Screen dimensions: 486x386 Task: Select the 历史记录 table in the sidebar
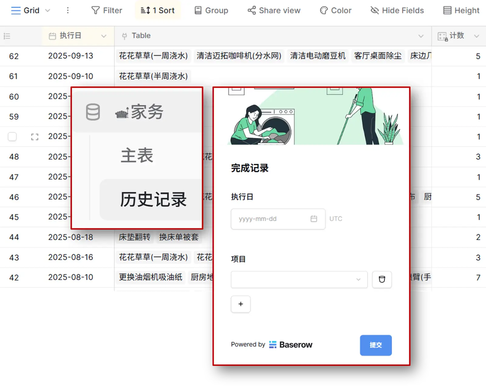click(153, 200)
